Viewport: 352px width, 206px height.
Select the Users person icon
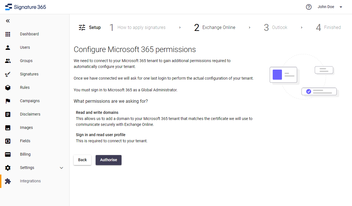[8, 47]
